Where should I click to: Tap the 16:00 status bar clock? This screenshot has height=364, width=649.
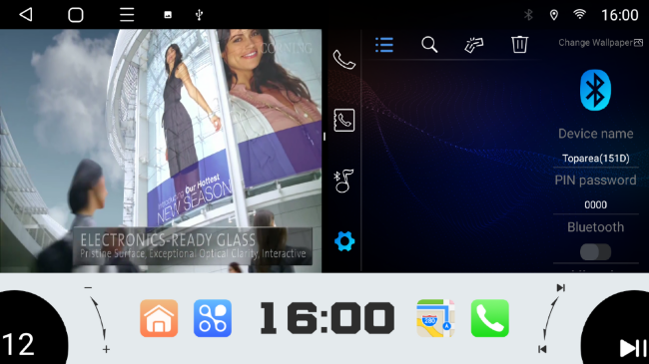620,15
